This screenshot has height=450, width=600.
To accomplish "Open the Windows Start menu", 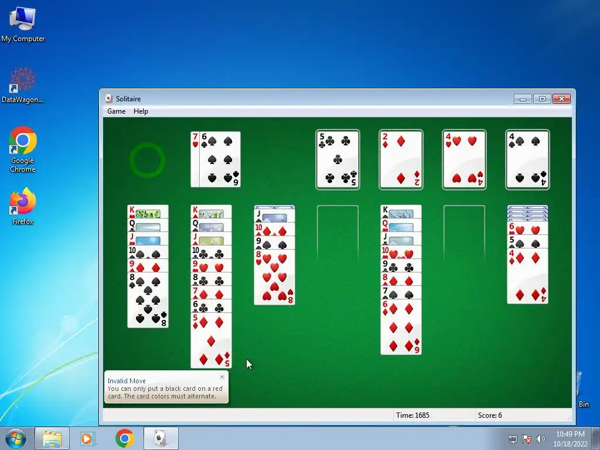I will click(15, 438).
